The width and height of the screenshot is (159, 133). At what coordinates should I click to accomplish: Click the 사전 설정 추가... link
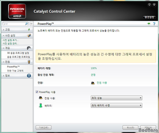pos(10,40)
